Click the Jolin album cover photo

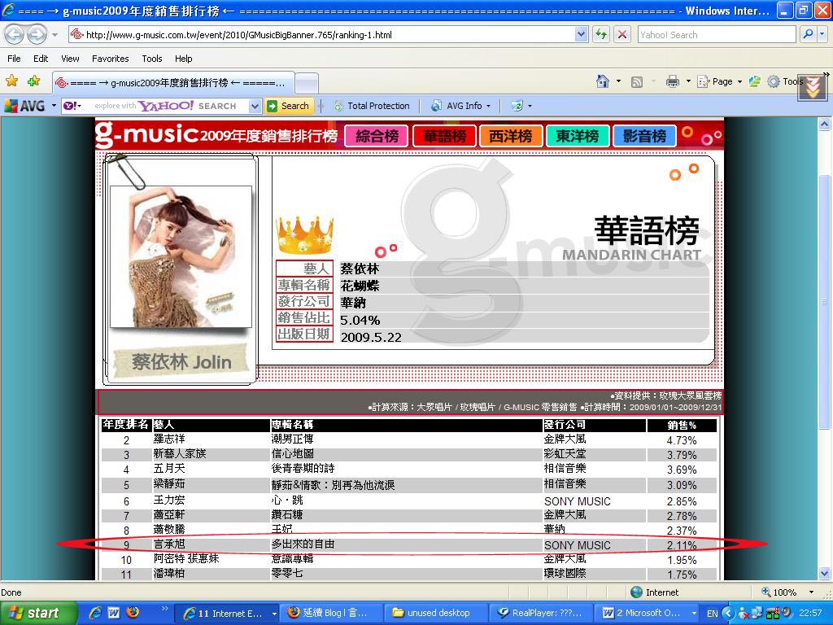pos(181,256)
